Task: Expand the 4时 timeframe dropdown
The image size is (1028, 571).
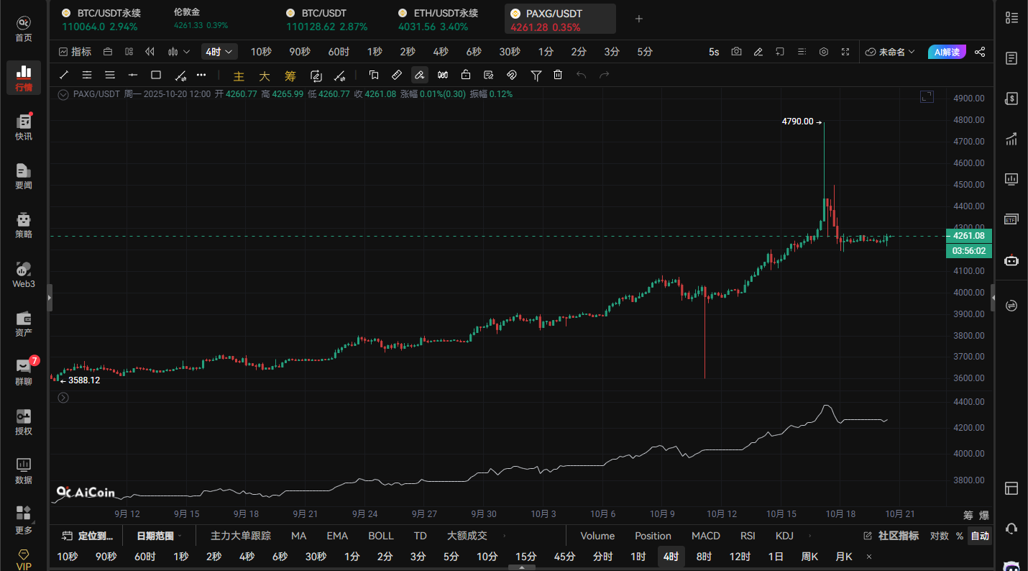Action: click(x=220, y=52)
